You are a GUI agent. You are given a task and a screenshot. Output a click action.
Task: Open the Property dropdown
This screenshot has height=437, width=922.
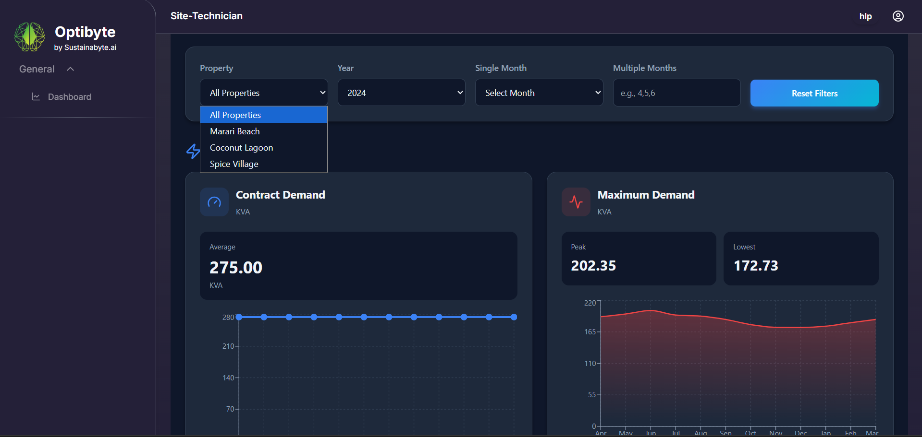coord(264,93)
